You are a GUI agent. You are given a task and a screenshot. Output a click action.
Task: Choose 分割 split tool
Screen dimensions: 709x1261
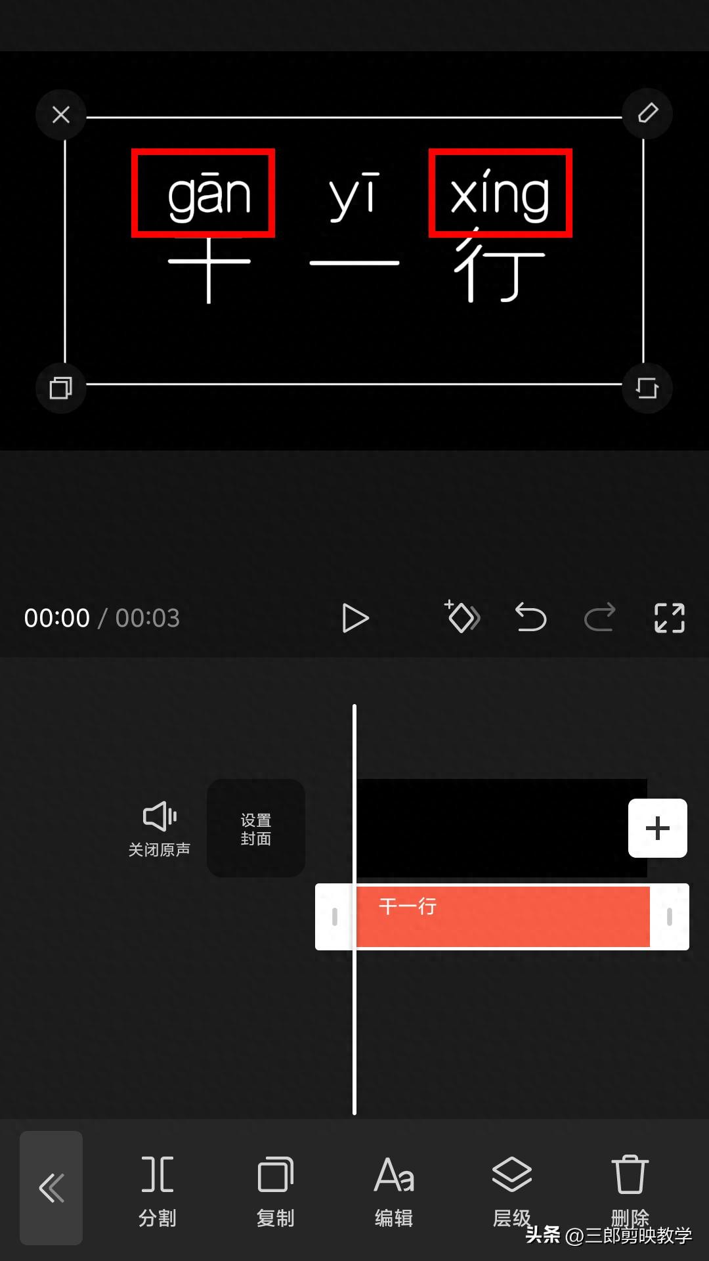tap(158, 1191)
